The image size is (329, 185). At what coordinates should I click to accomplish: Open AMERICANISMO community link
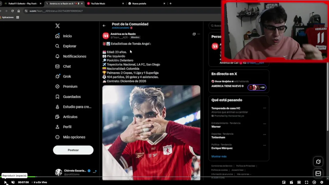pos(122,28)
